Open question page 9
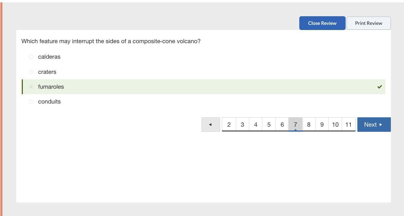The height and width of the screenshot is (216, 404). 322,125
